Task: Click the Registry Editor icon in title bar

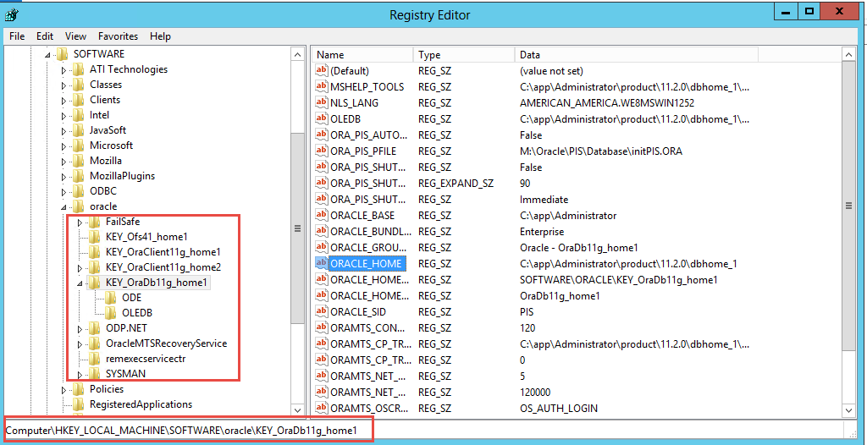Action: point(12,14)
